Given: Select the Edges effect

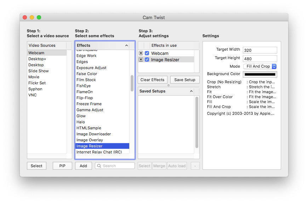Looking at the screenshot, I should [x=102, y=62].
